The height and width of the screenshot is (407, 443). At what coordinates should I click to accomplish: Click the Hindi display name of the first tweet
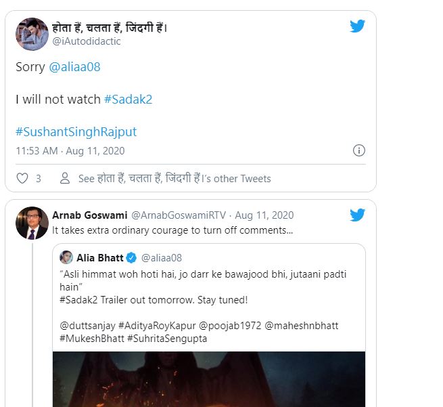(x=110, y=27)
